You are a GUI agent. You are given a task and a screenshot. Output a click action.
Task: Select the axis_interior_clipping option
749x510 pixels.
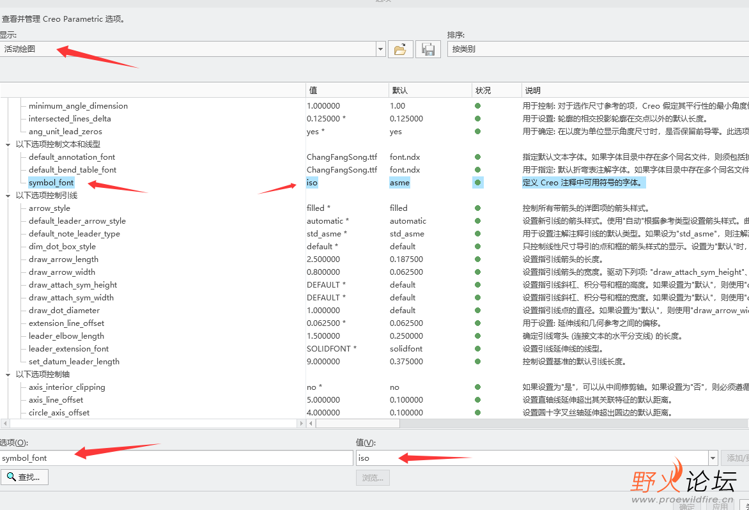point(67,387)
